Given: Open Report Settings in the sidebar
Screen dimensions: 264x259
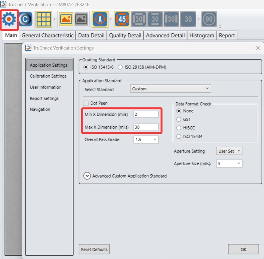Looking at the screenshot, I should pos(44,98).
